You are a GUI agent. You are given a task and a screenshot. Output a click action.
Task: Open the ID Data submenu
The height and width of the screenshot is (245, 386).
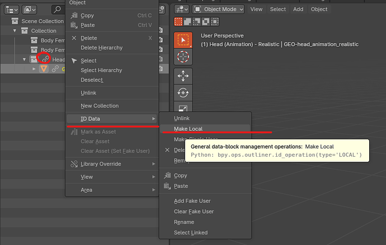click(112, 119)
